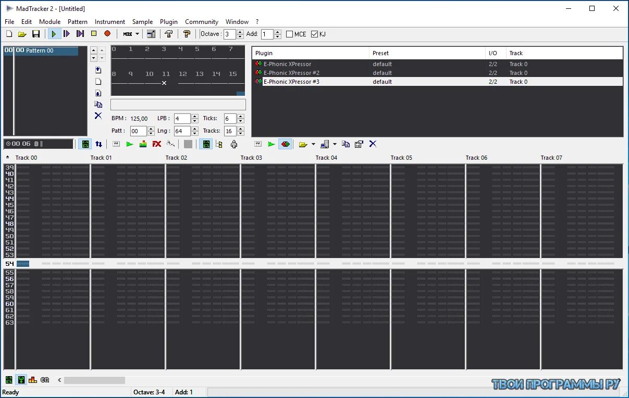Screen dimensions: 629x398
Task: Open the MODE dropdown on the toolbar
Action: 130,33
